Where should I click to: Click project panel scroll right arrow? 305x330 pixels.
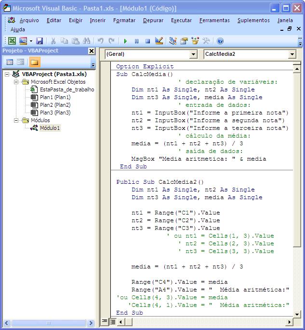tap(91, 323)
